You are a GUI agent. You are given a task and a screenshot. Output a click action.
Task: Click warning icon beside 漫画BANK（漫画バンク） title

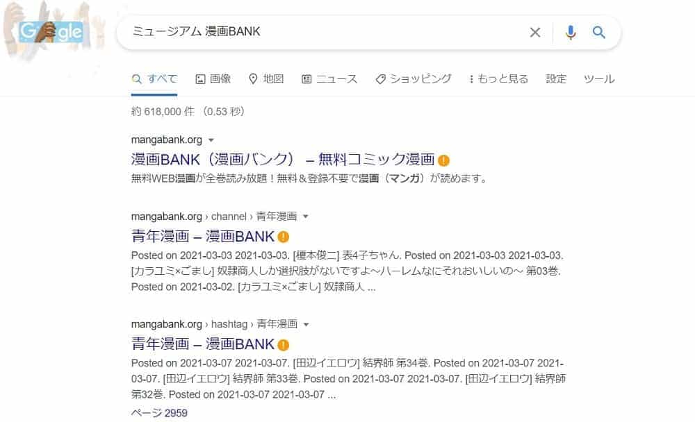443,160
